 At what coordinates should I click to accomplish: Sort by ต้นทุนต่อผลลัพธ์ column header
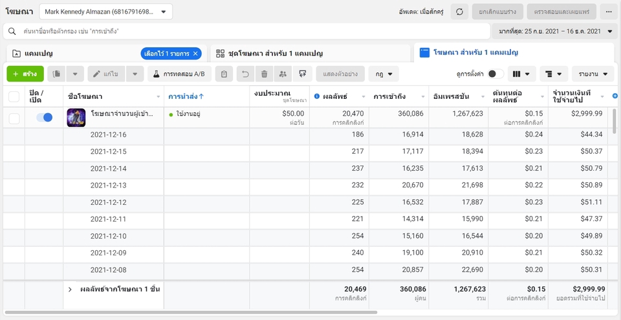pyautogui.click(x=518, y=96)
